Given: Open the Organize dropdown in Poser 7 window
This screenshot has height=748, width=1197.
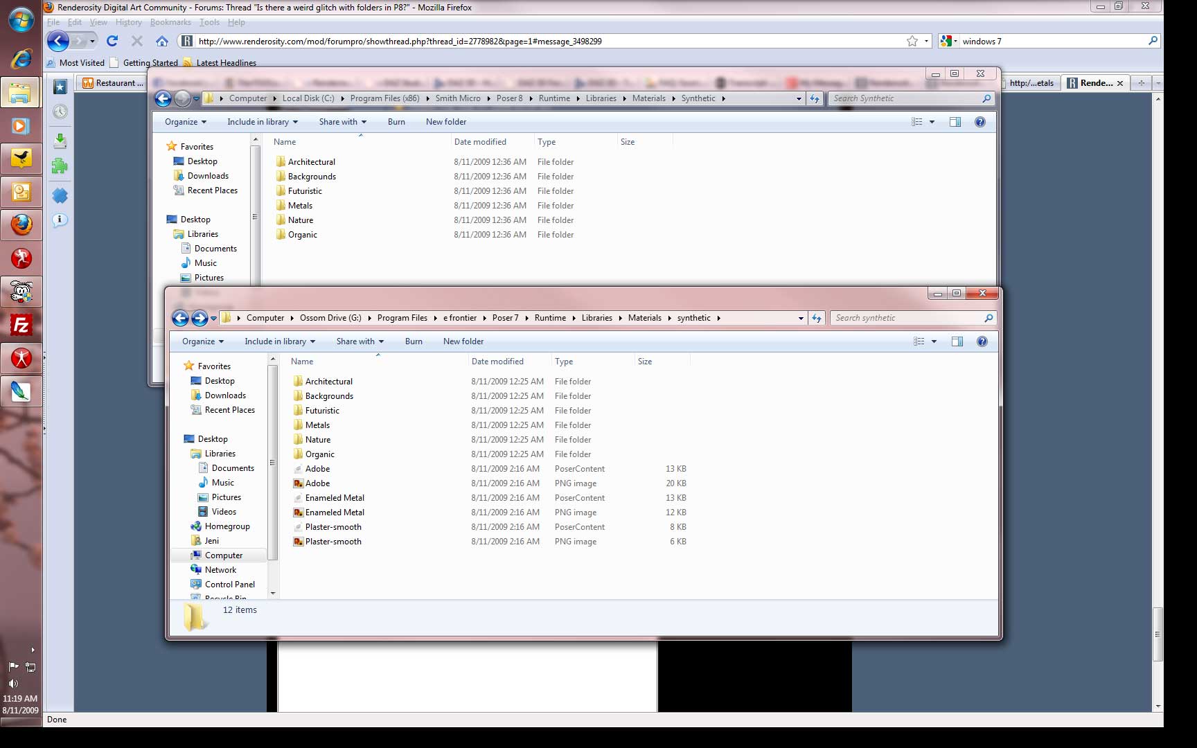Looking at the screenshot, I should click(x=203, y=341).
